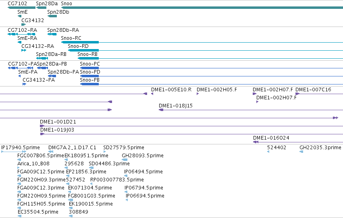
Task: Click transcript Spn28Db-RA
Action: tap(52, 34)
